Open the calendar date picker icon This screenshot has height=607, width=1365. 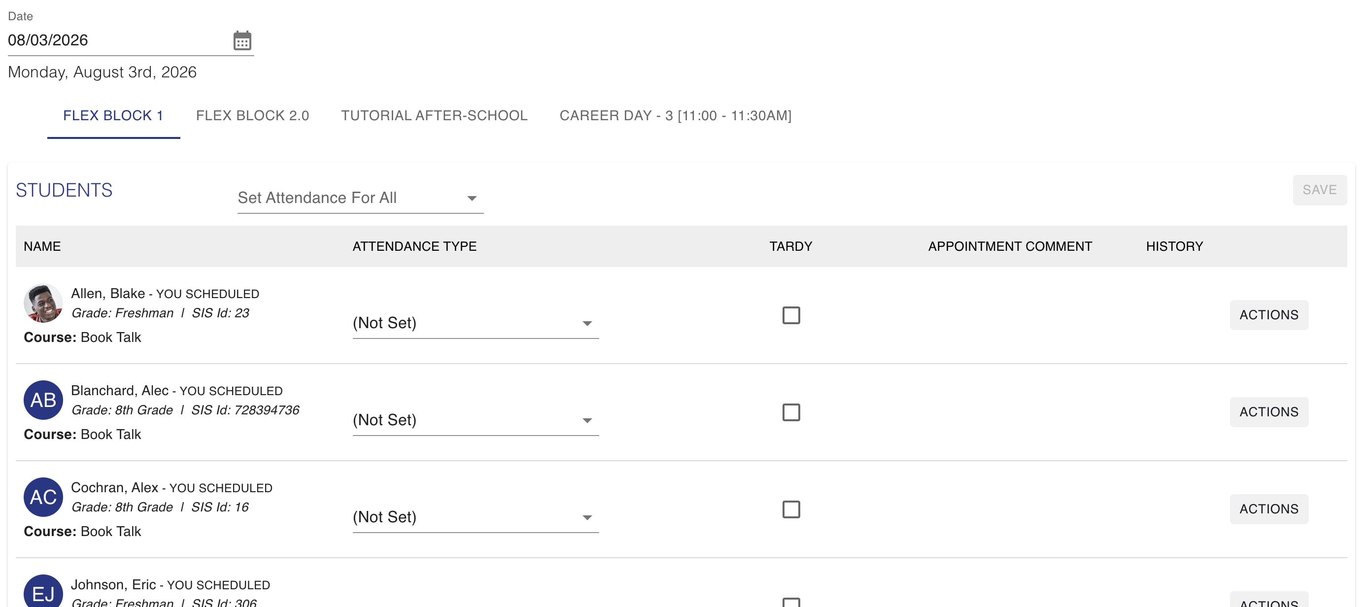click(x=242, y=40)
